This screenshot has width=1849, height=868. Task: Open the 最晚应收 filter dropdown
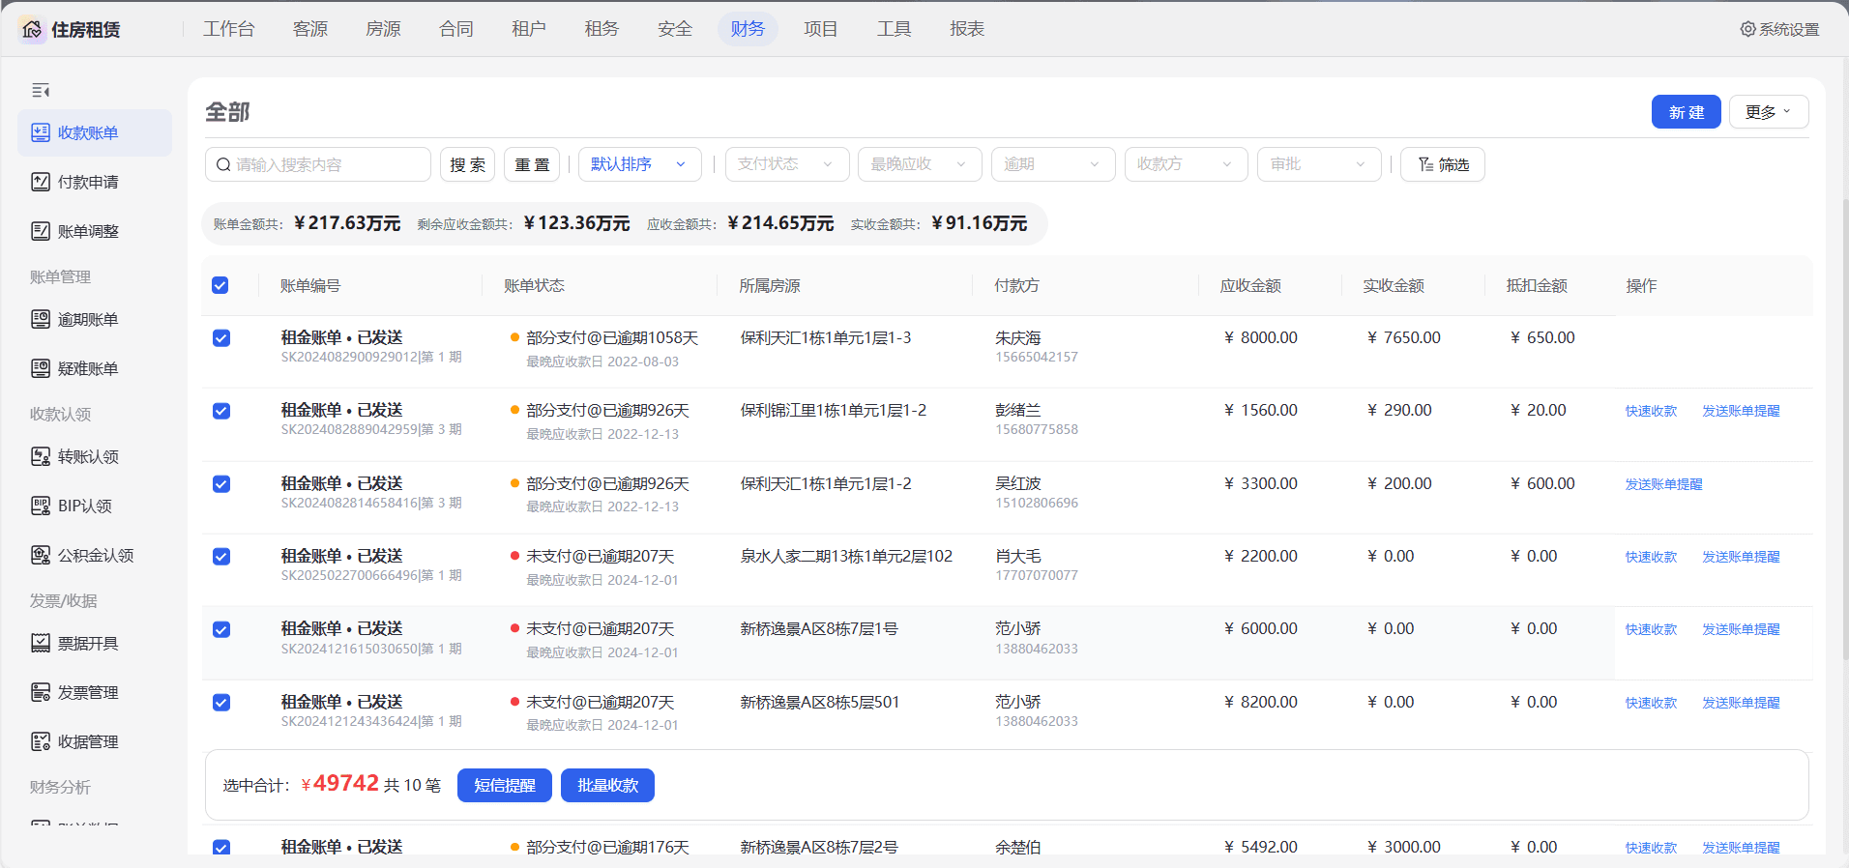[920, 164]
